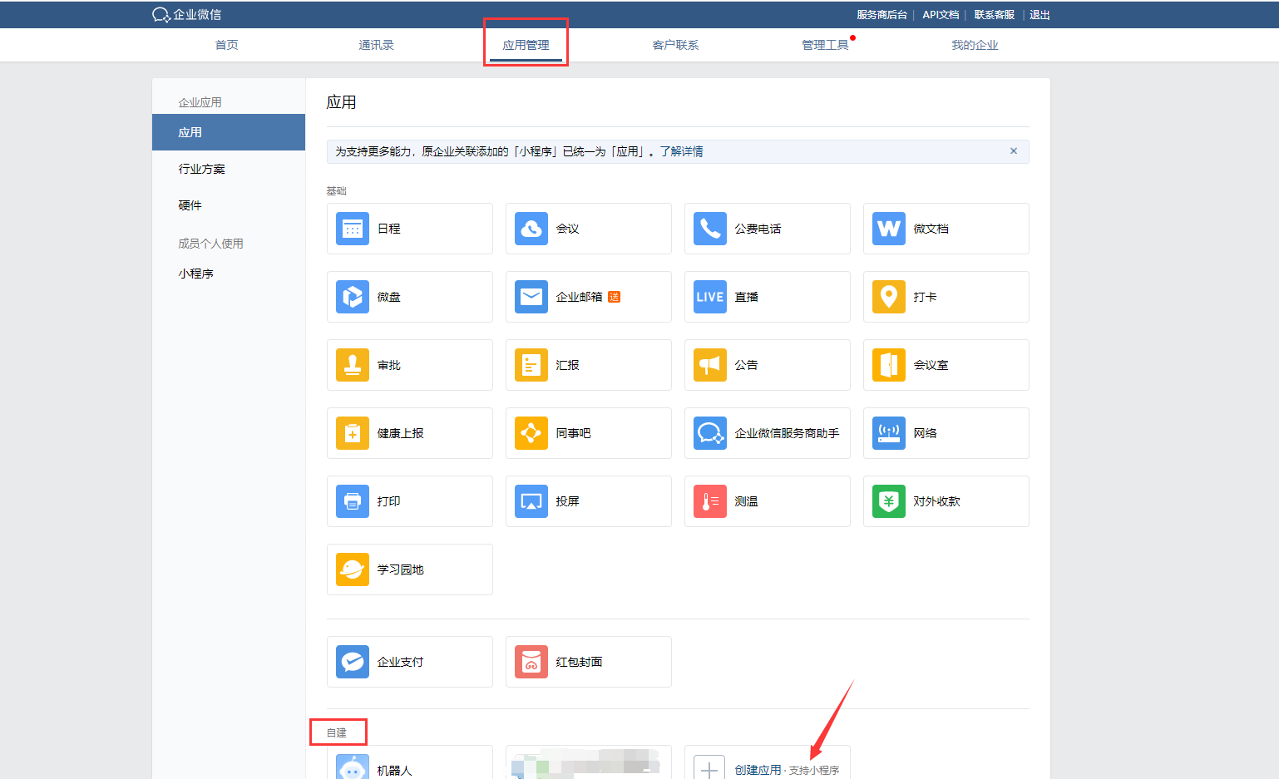Go to the 客户联系 tab
Viewport: 1279px width, 779px height.
tap(676, 45)
